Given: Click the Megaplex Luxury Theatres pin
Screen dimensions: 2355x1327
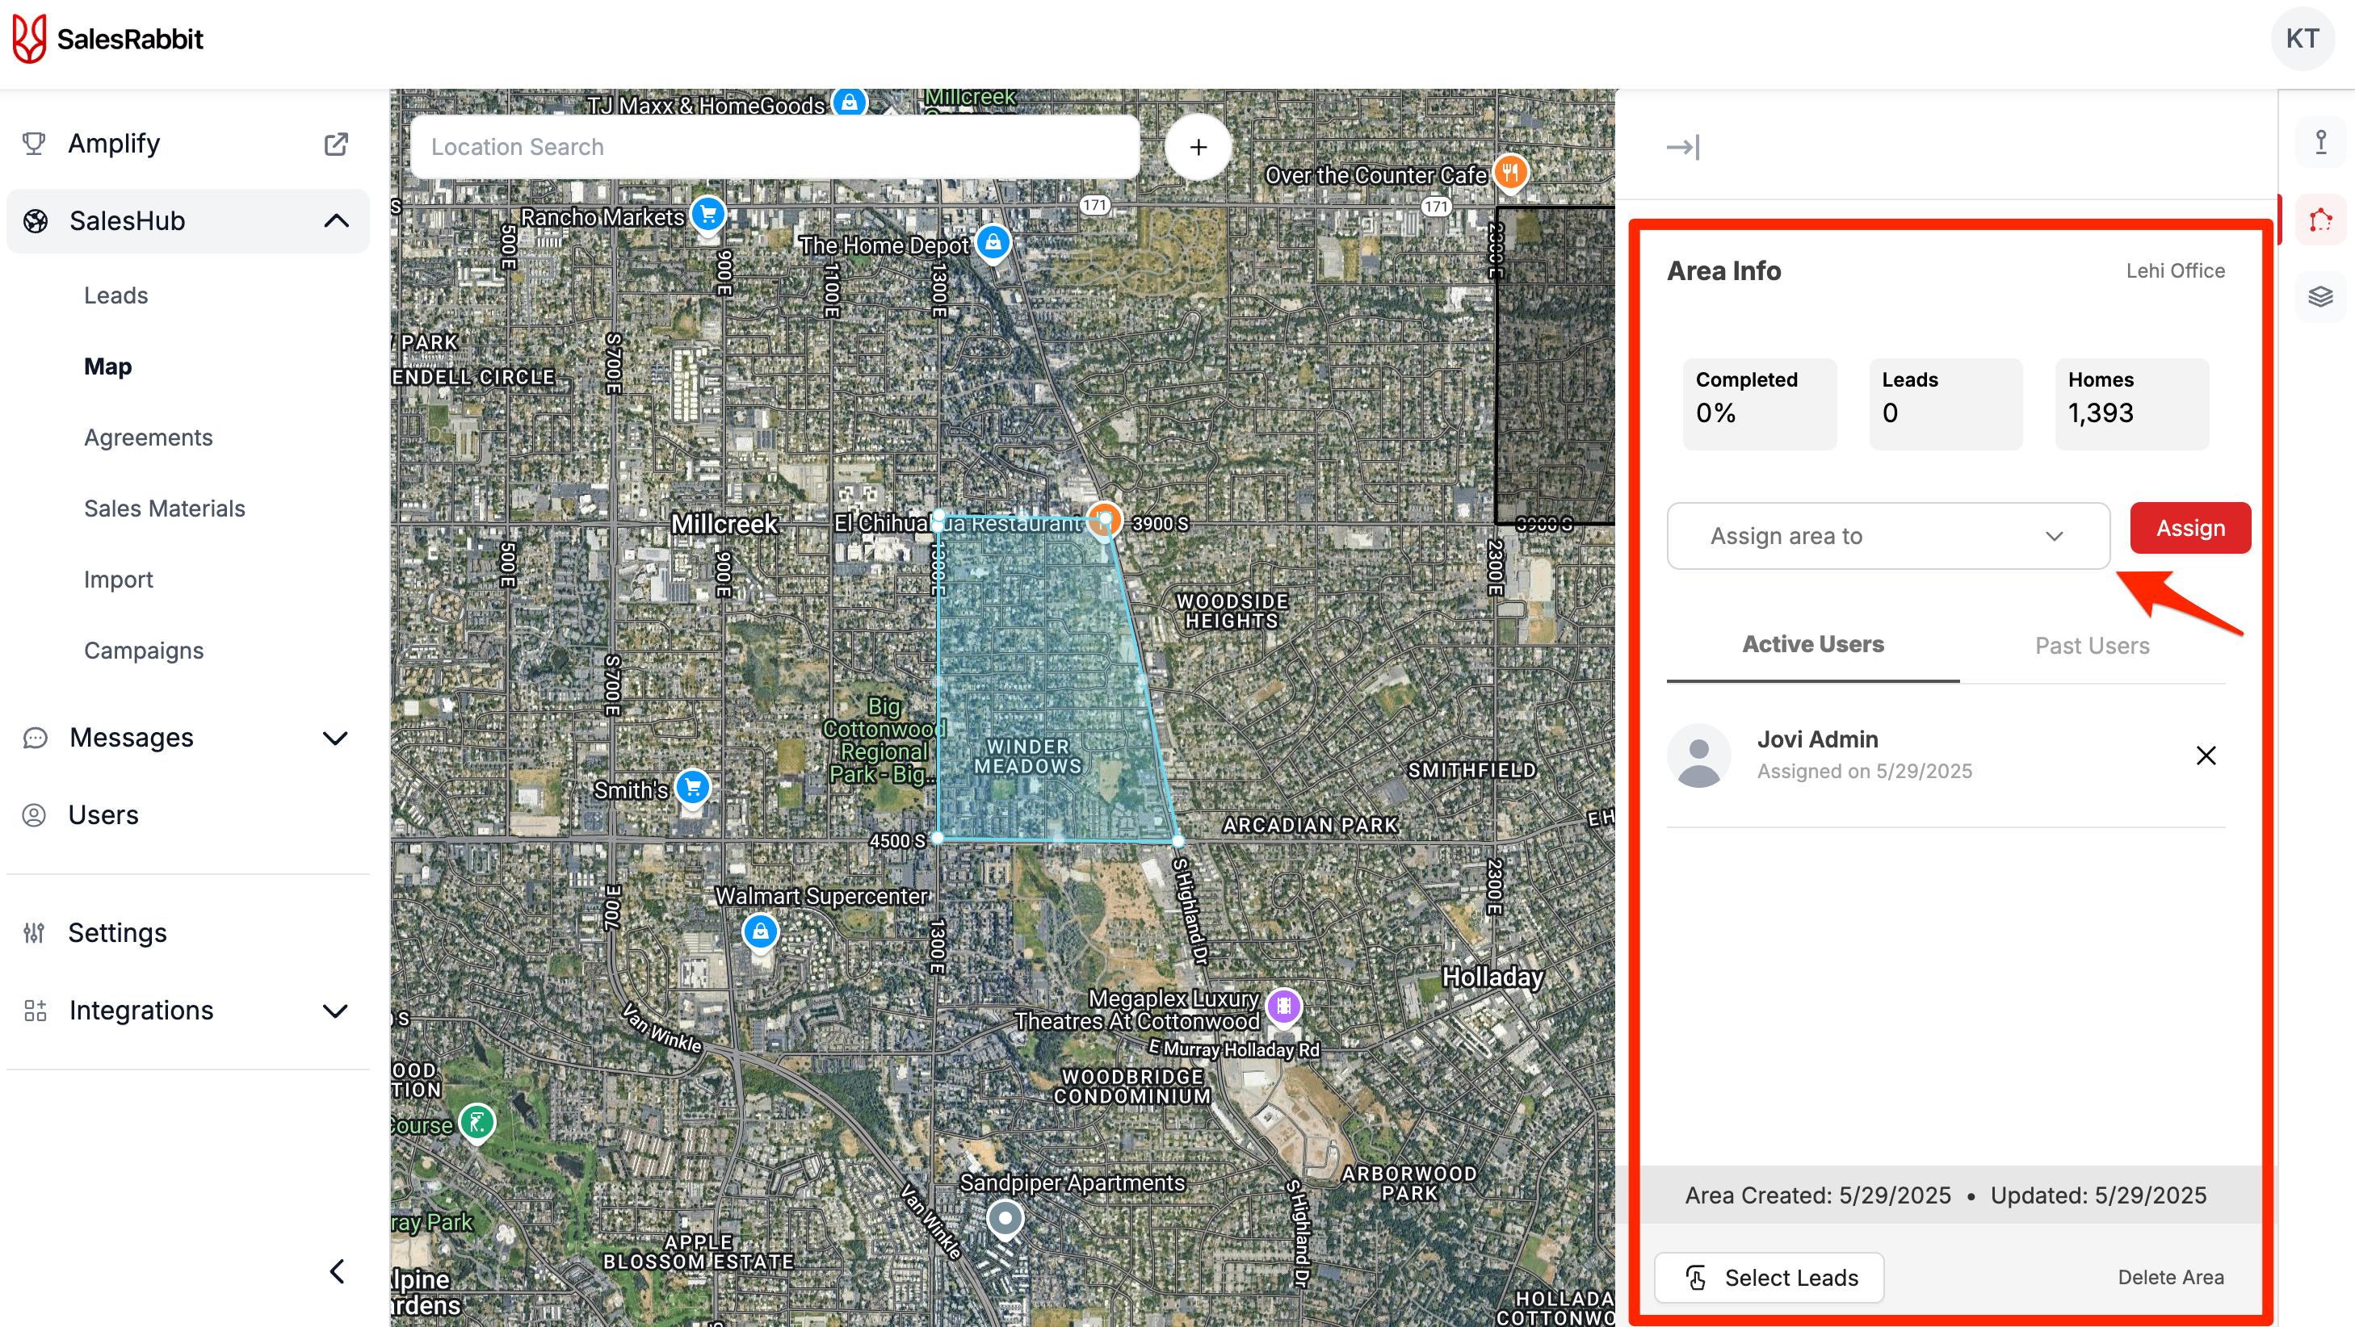Looking at the screenshot, I should point(1283,1007).
